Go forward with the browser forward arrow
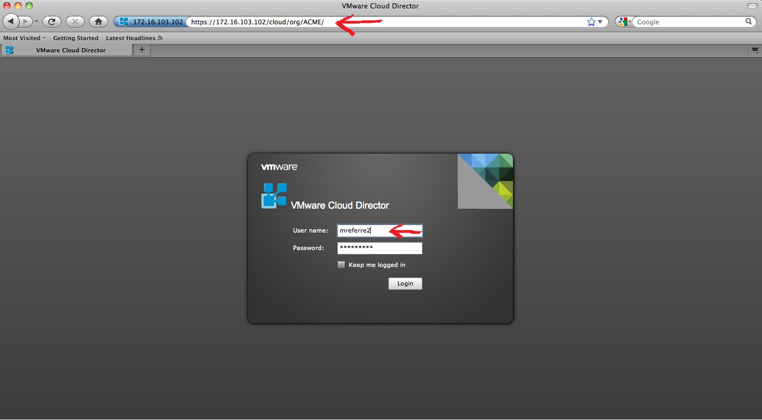The height and width of the screenshot is (420, 762). click(x=26, y=22)
